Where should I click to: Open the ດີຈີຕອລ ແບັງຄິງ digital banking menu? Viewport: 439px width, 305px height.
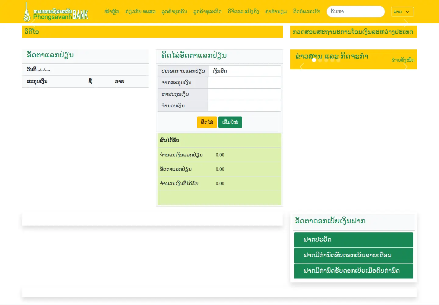pyautogui.click(x=243, y=12)
